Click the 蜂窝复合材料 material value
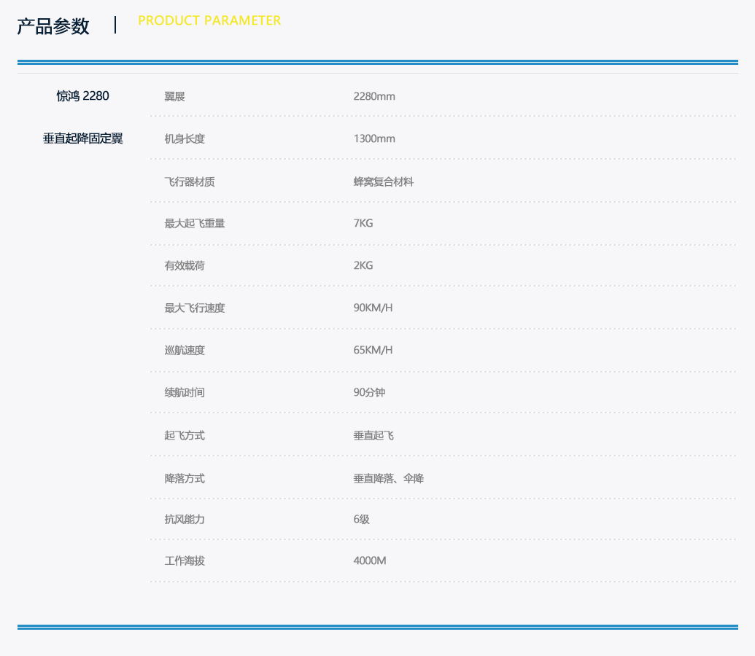 pyautogui.click(x=383, y=181)
